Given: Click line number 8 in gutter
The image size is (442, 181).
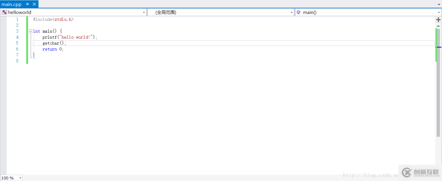Looking at the screenshot, I should click(x=17, y=61).
